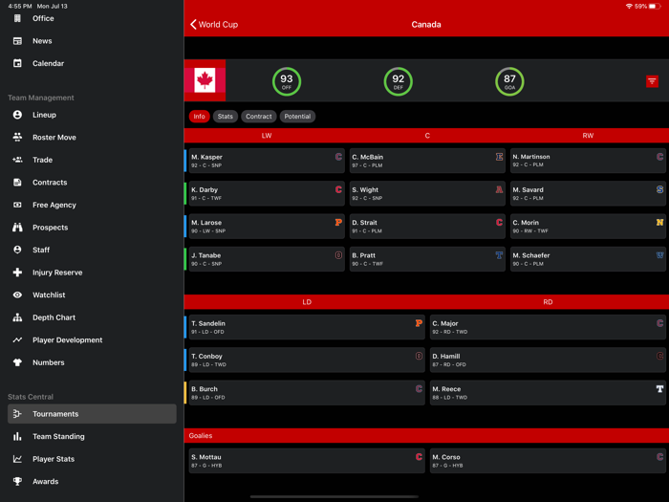Screen dimensions: 669x502
Task: Select S. Wight player card
Action: tap(427, 193)
